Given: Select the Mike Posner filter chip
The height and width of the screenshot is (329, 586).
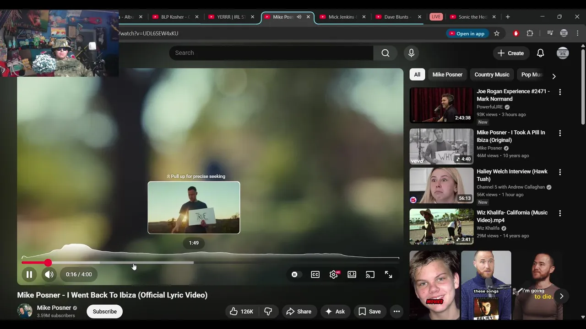Looking at the screenshot, I should (447, 74).
